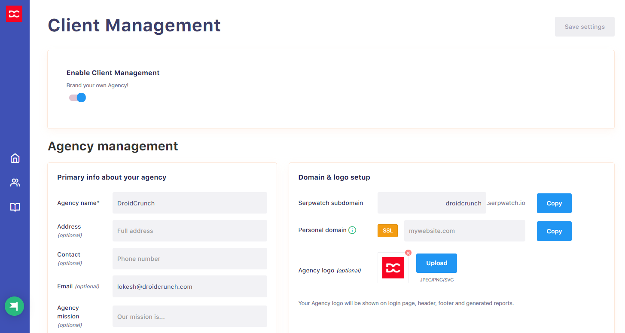Click the Agency name input field
The height and width of the screenshot is (333, 625).
click(x=189, y=203)
